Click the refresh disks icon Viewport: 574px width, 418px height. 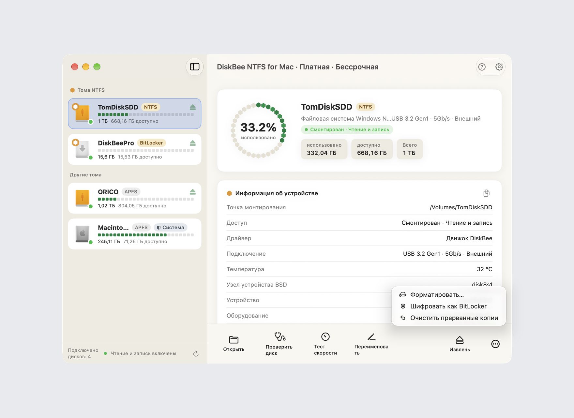point(196,354)
